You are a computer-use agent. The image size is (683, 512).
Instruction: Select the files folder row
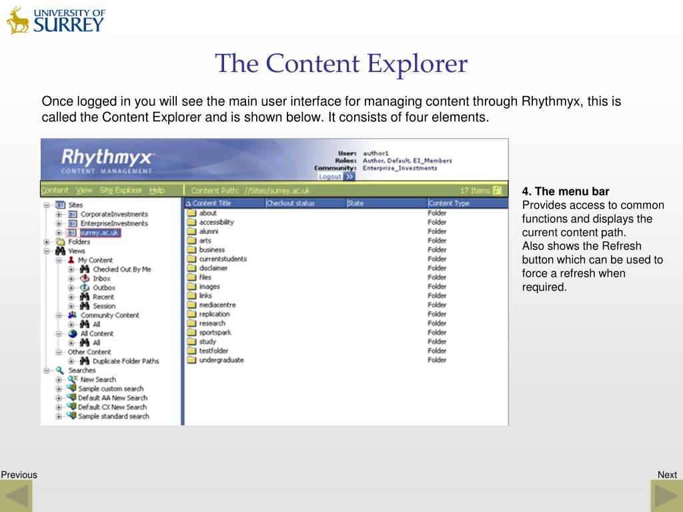[x=346, y=277]
